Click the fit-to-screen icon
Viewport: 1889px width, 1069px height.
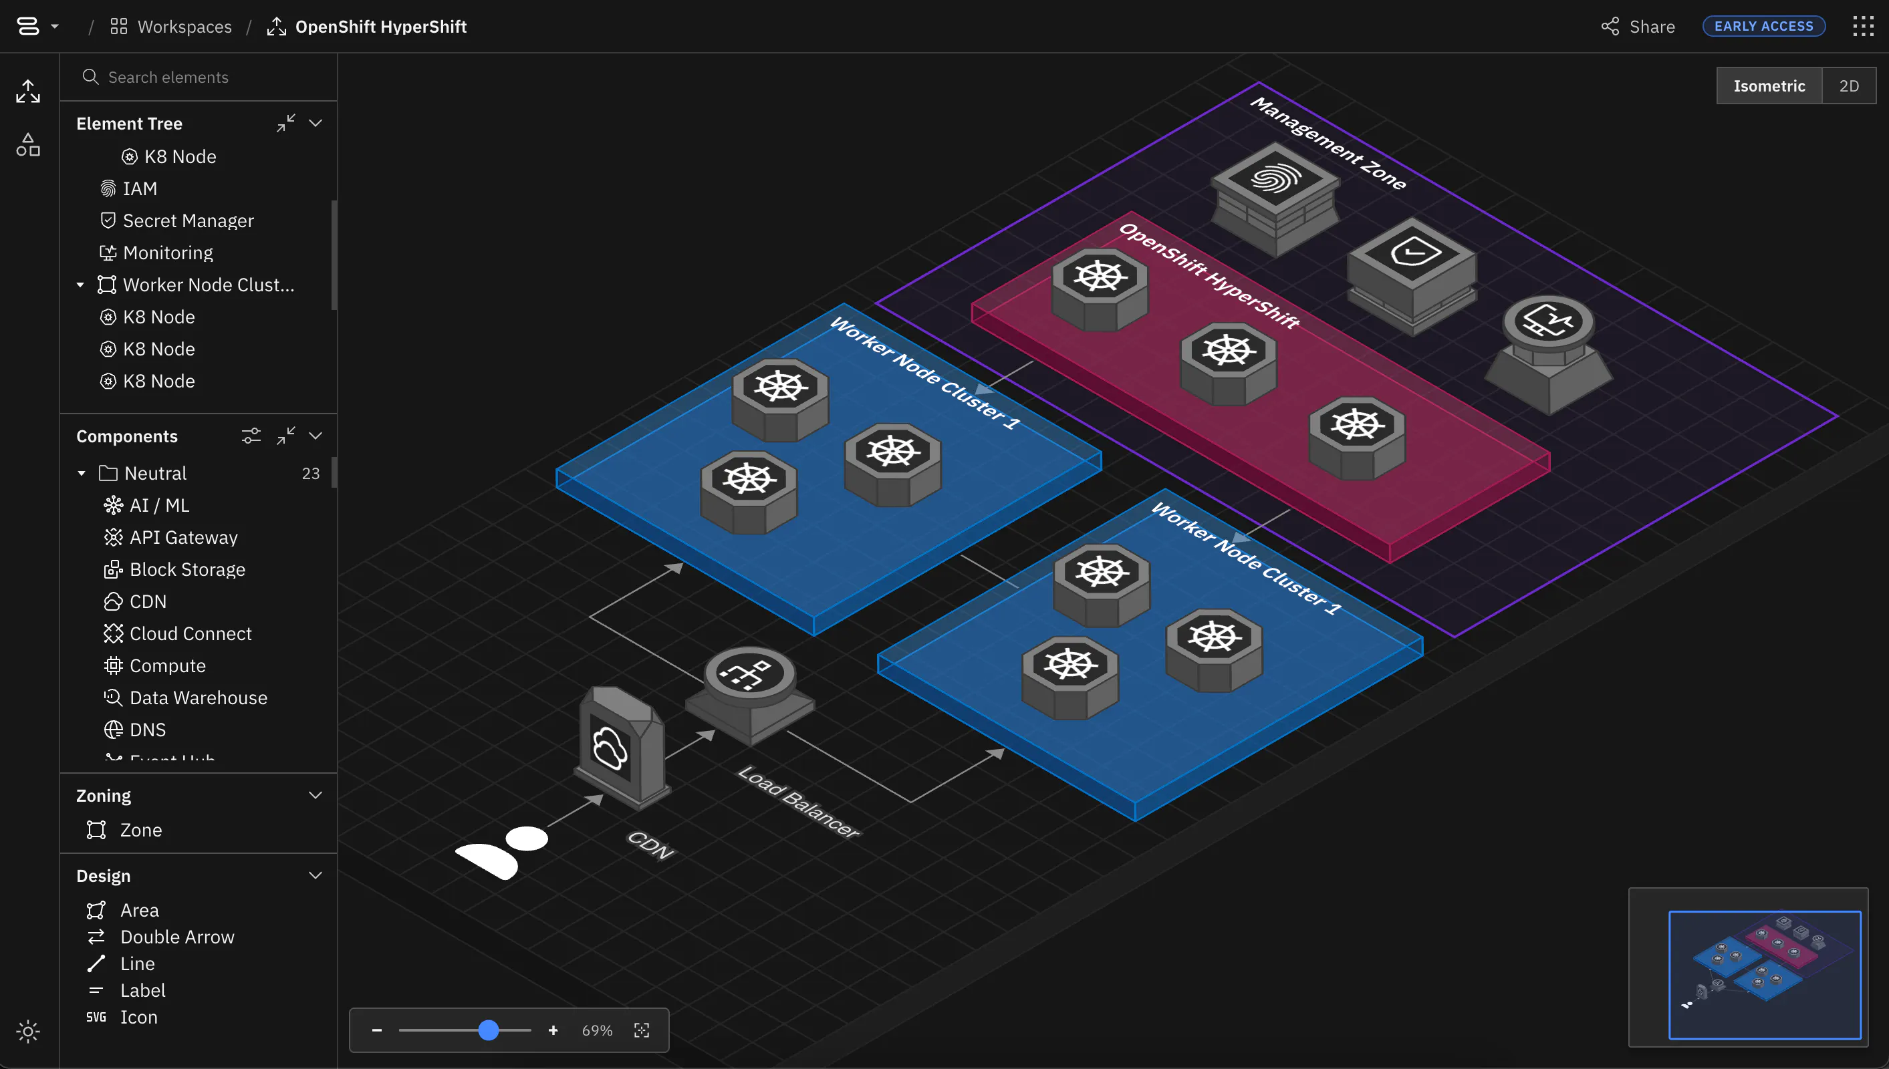(641, 1030)
